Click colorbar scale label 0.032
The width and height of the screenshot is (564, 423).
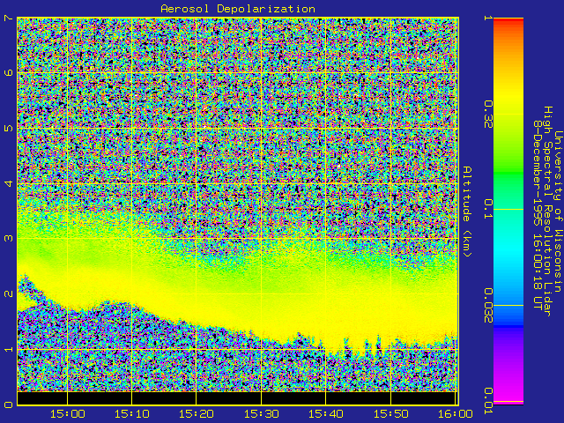488,306
